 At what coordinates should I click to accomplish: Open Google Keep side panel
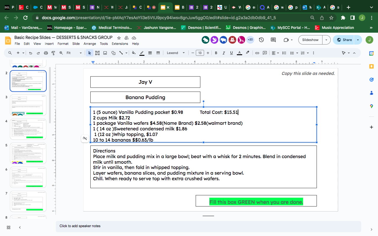(372, 66)
